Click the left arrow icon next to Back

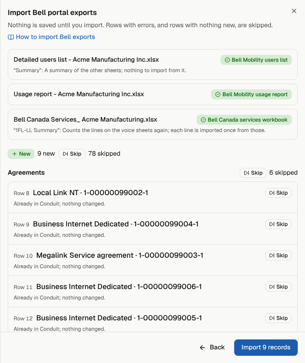click(x=202, y=348)
